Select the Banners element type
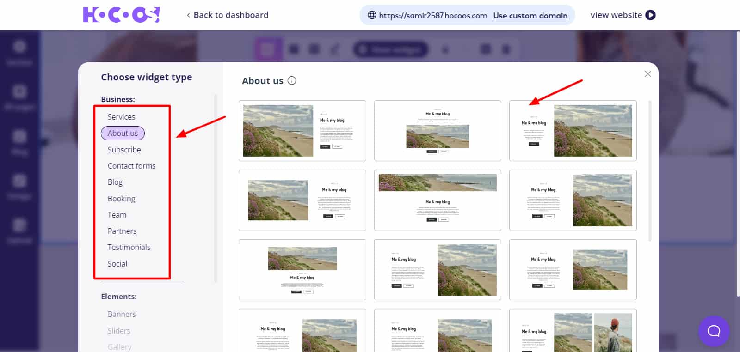 [122, 314]
